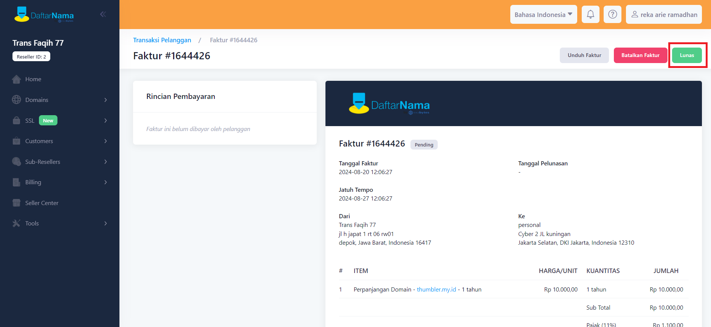Go back to Transaksi Pelanggan breadcrumb
The width and height of the screenshot is (711, 327).
tap(162, 40)
